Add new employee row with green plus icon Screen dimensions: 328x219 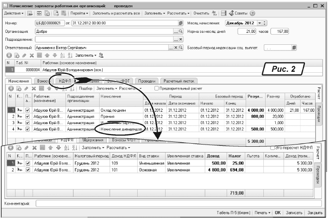pyautogui.click(x=9, y=55)
